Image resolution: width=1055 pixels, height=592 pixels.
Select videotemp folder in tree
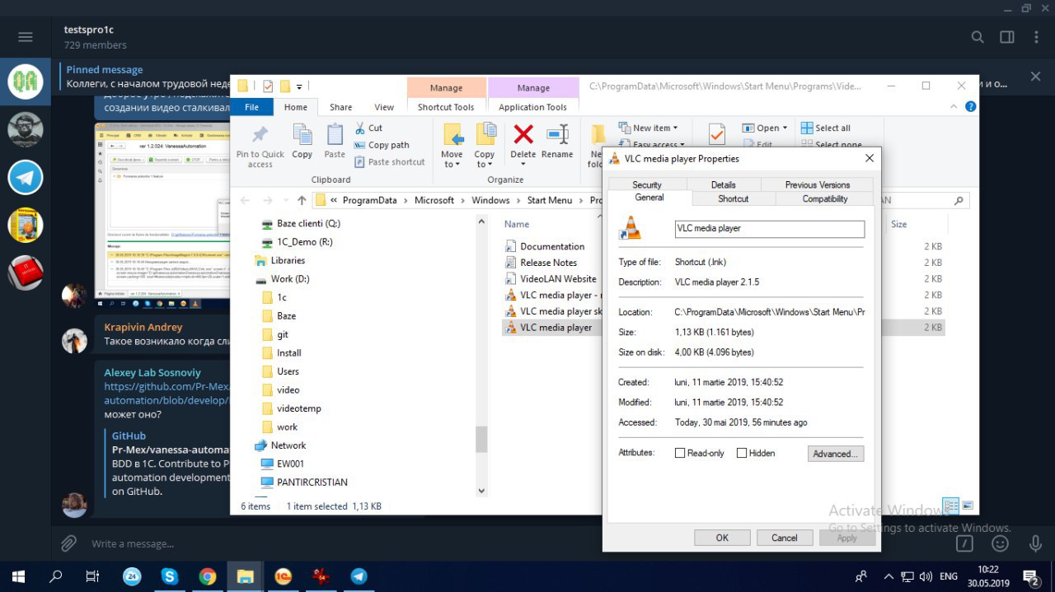tap(298, 408)
